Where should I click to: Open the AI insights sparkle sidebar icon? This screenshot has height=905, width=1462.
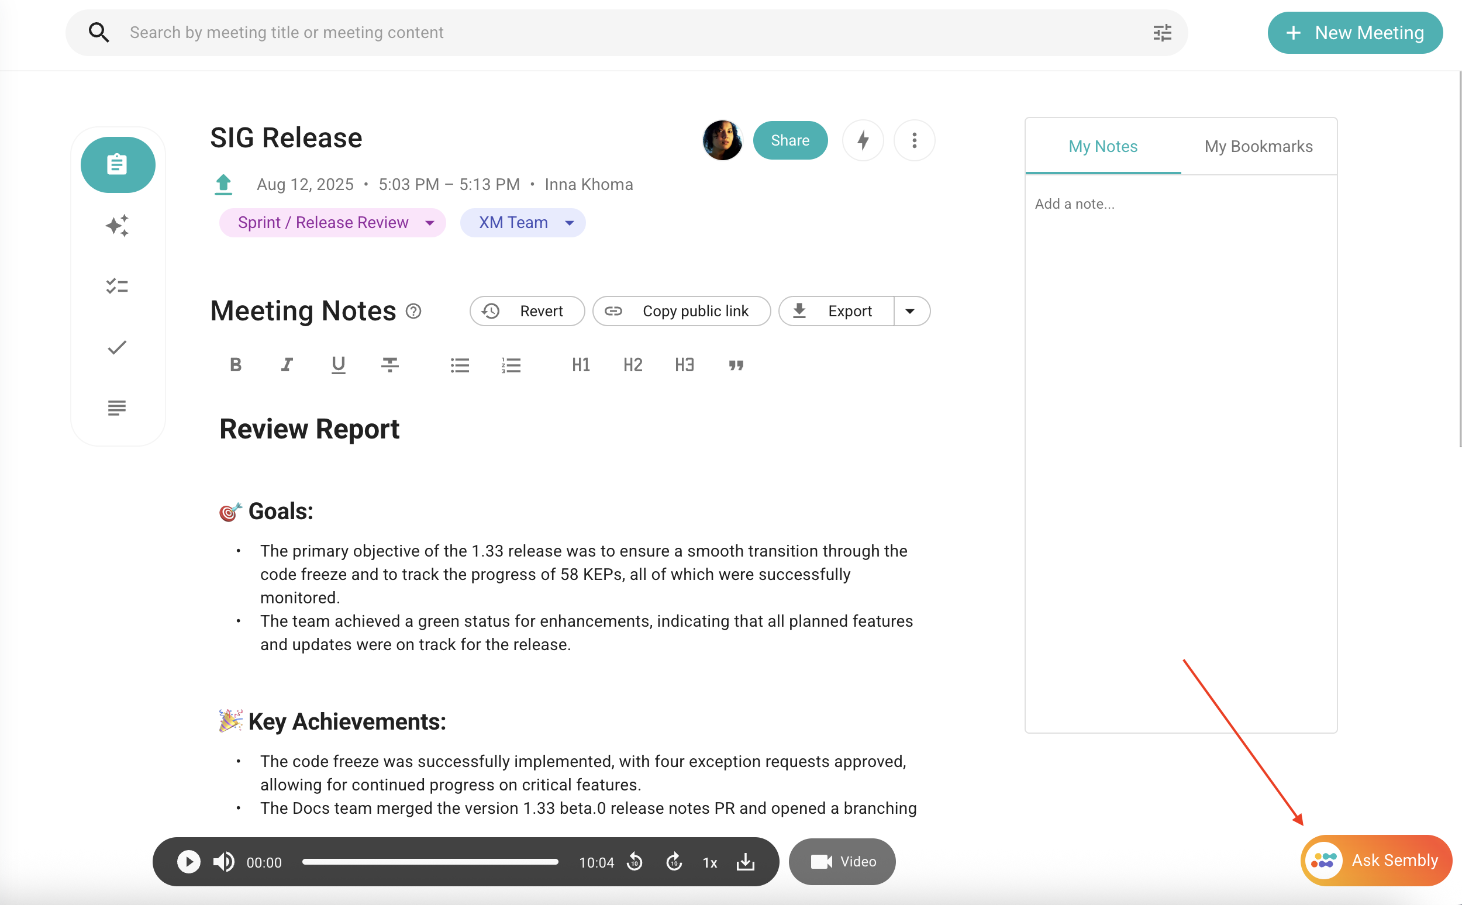(x=118, y=226)
